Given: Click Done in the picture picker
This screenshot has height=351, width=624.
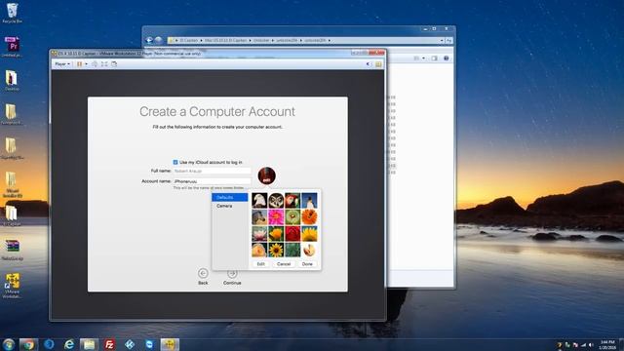Looking at the screenshot, I should [x=307, y=264].
